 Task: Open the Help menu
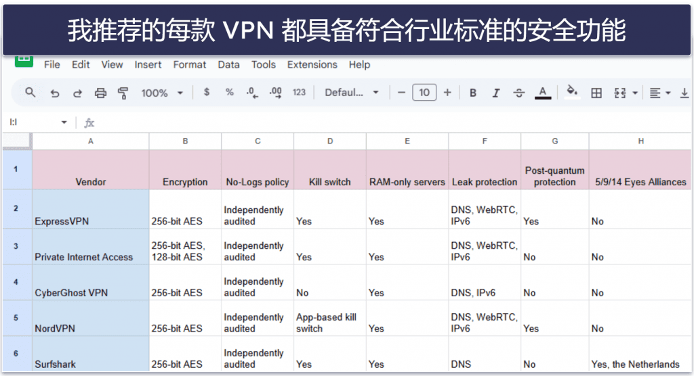(x=359, y=64)
